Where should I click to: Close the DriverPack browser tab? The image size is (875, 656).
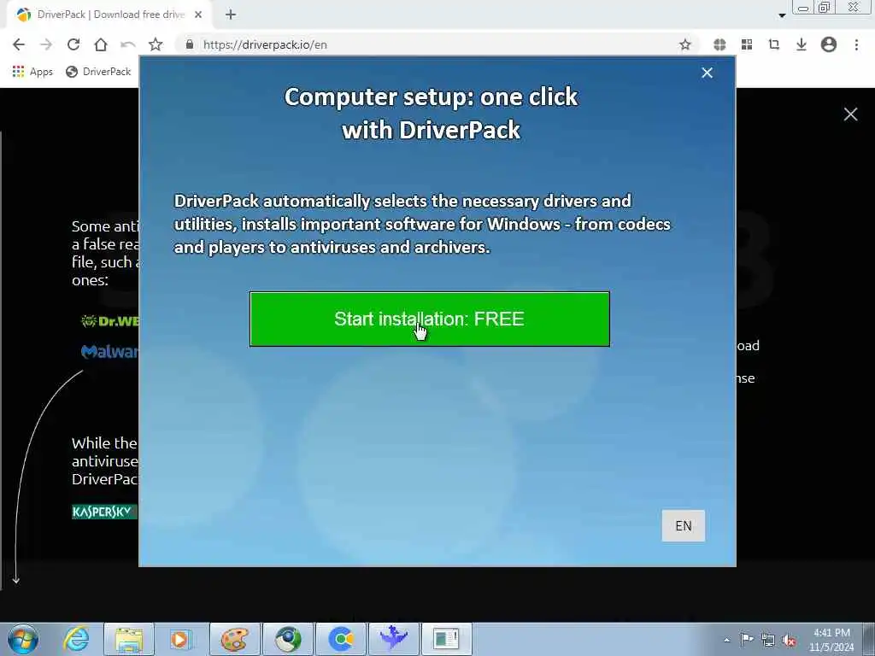tap(198, 15)
